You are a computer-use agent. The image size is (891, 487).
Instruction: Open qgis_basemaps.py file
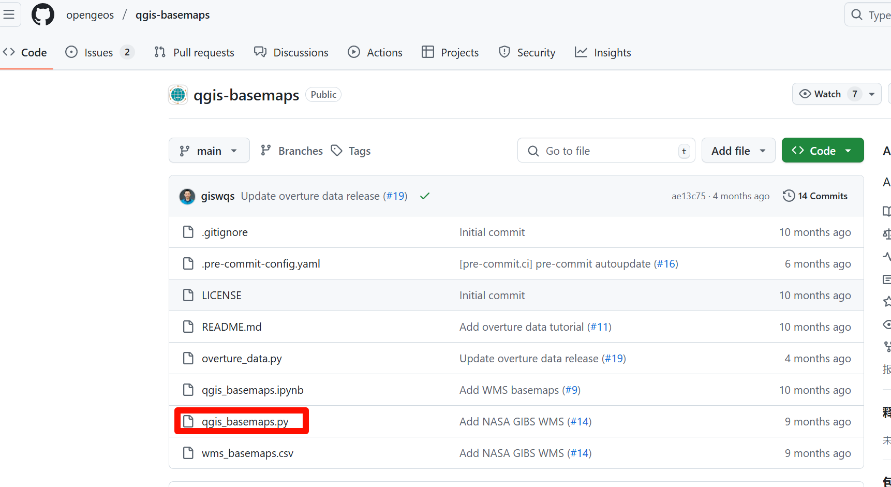(245, 422)
